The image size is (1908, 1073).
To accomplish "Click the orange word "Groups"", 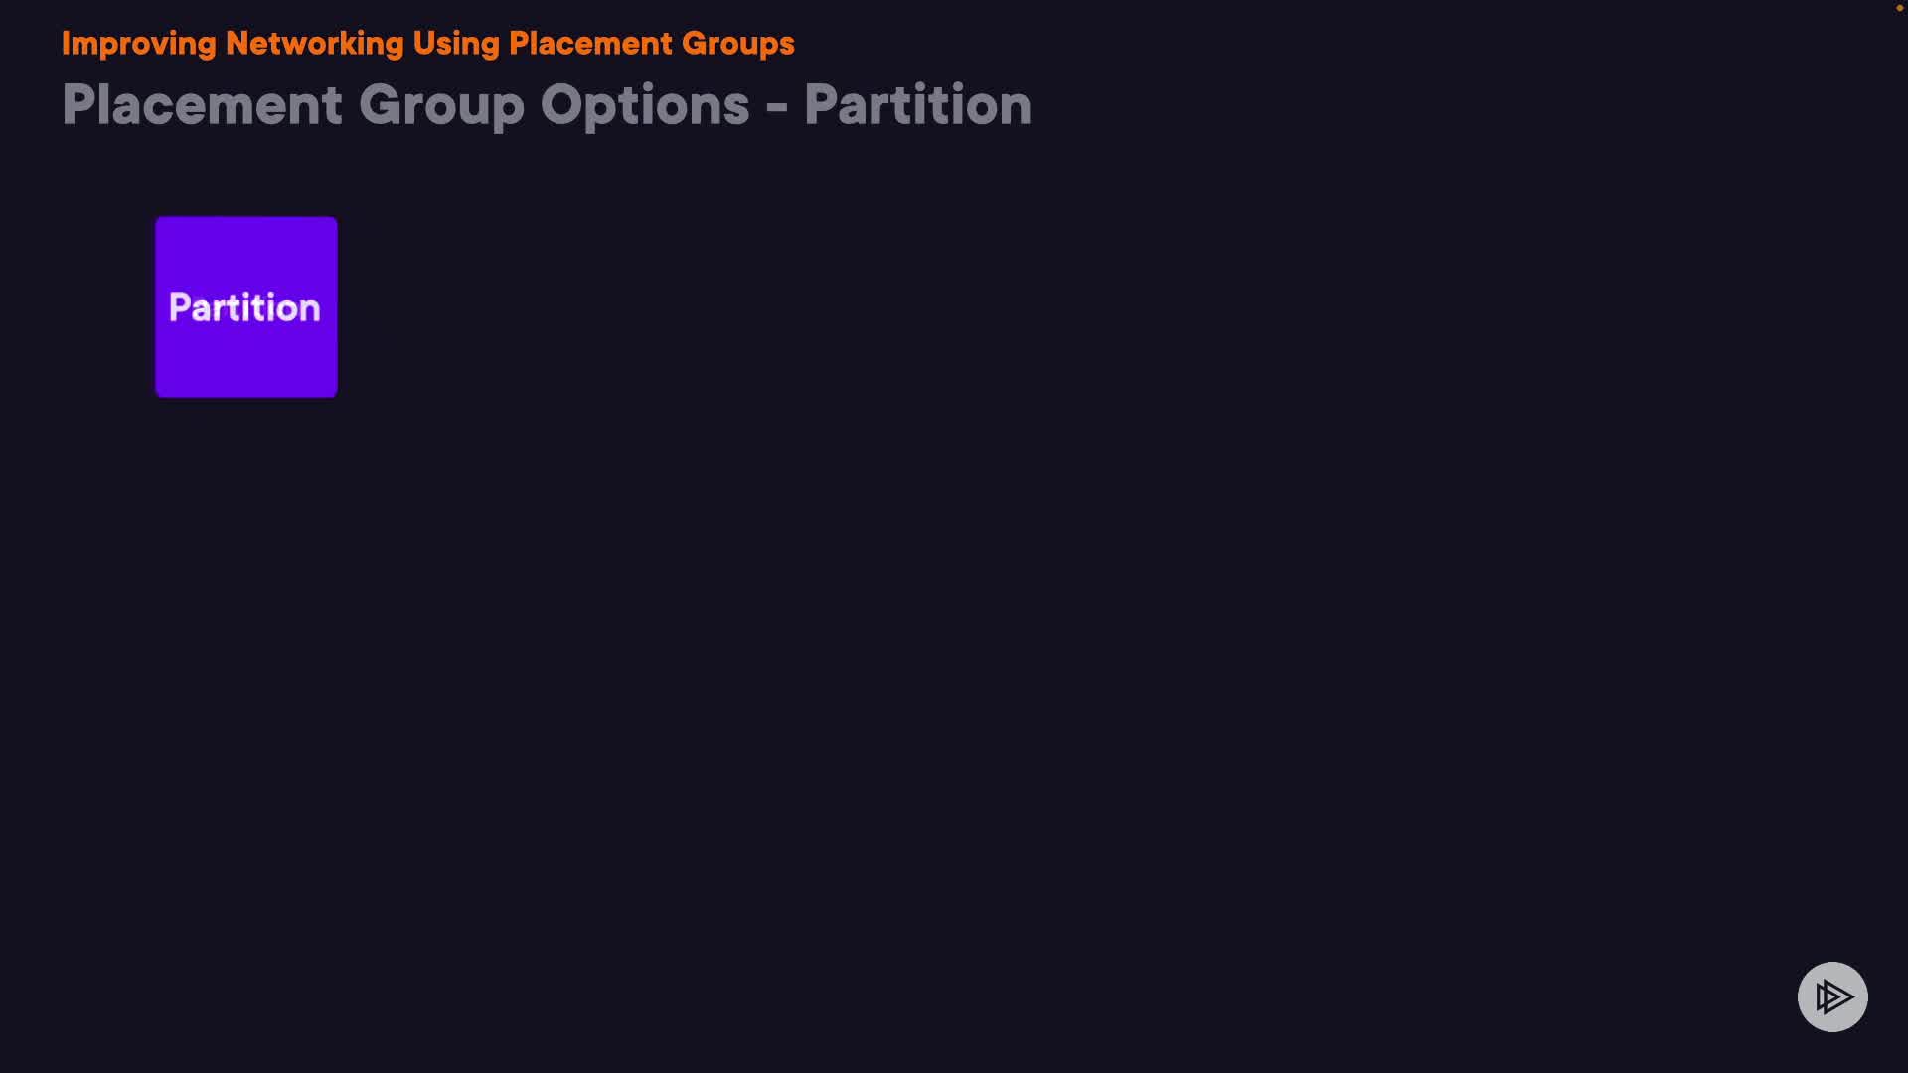I will point(737,44).
